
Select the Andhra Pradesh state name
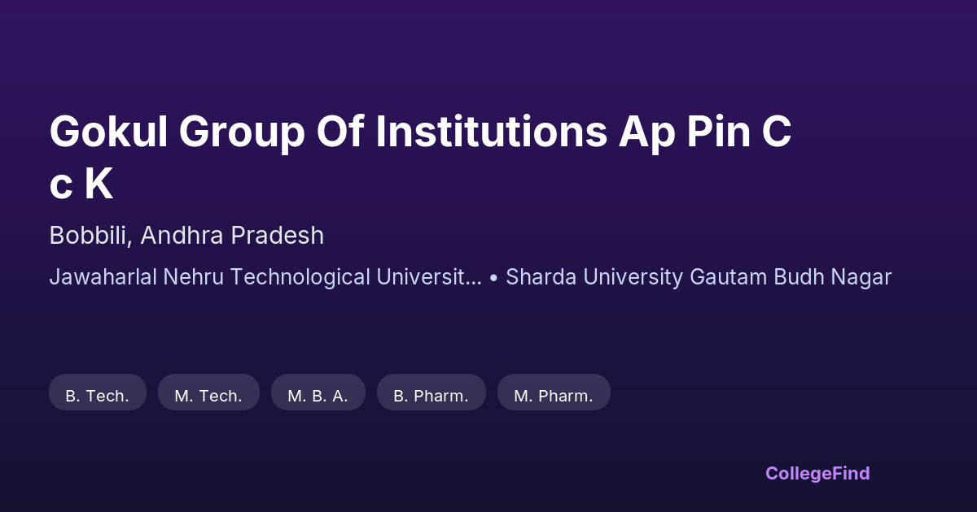point(232,236)
